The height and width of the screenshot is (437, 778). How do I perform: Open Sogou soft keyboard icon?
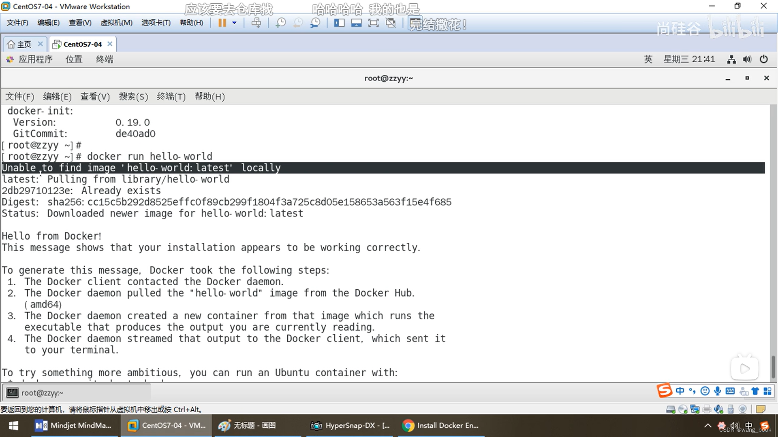coord(730,391)
